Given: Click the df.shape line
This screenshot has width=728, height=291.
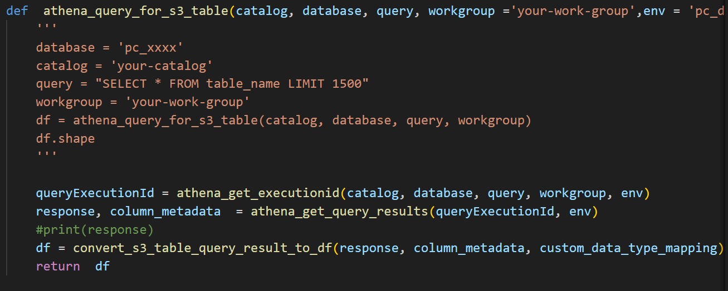Looking at the screenshot, I should click(x=65, y=139).
